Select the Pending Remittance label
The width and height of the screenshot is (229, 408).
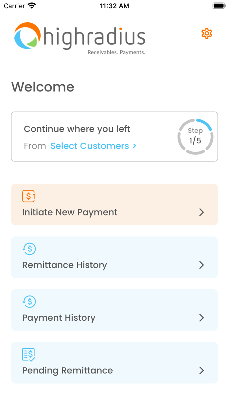click(67, 371)
